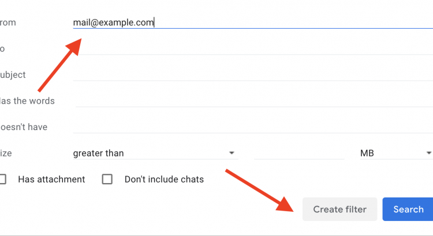433x236 pixels.
Task: Click the blue Search button
Action: click(x=408, y=210)
